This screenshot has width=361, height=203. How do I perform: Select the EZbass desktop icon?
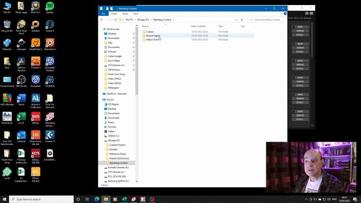tap(36, 118)
